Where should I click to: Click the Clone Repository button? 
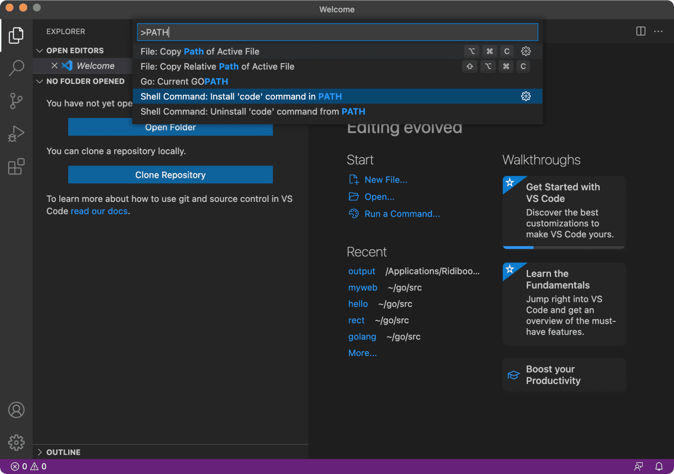click(x=170, y=175)
